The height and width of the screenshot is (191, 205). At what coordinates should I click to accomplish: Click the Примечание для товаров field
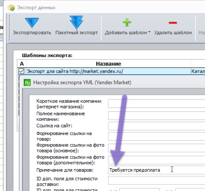point(157,170)
